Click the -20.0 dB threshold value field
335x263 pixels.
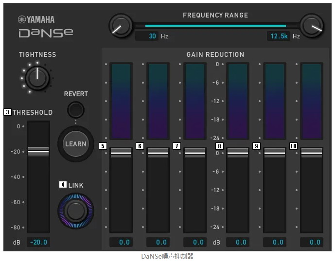[38, 242]
